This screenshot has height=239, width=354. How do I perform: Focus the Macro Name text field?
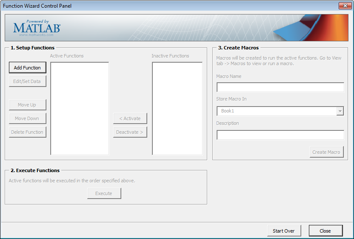pyautogui.click(x=280, y=87)
